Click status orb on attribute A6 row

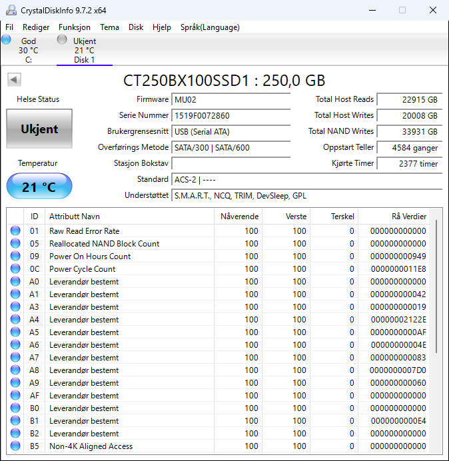click(15, 344)
